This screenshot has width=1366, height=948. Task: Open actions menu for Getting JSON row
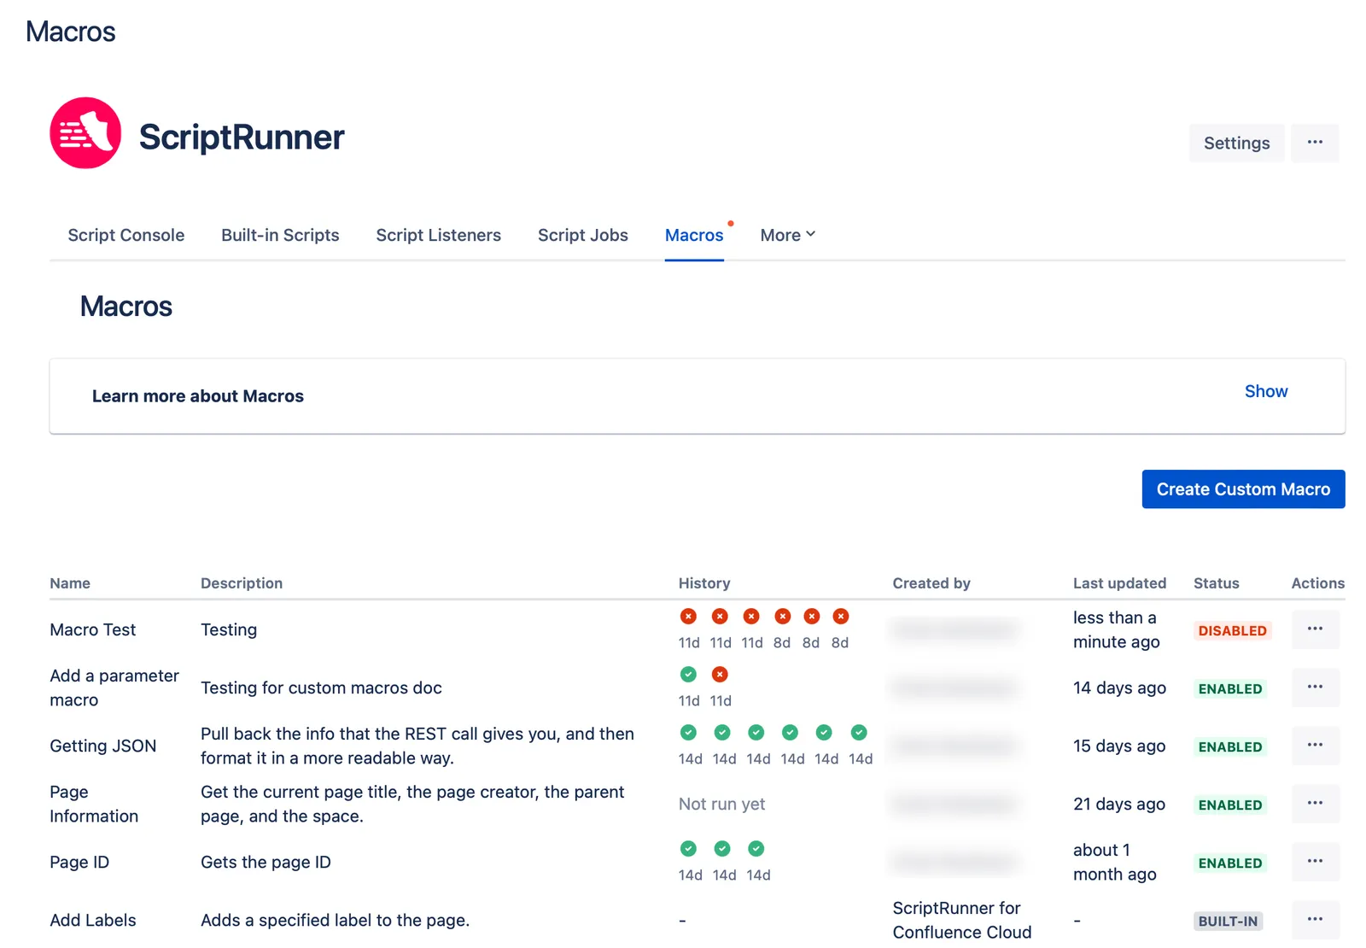tap(1315, 746)
